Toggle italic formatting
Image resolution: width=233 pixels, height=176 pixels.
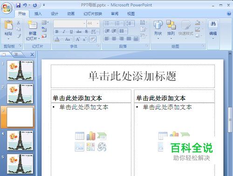point(64,32)
